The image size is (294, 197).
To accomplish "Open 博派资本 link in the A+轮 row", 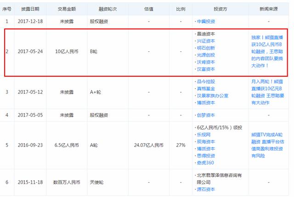I will 206,103.
